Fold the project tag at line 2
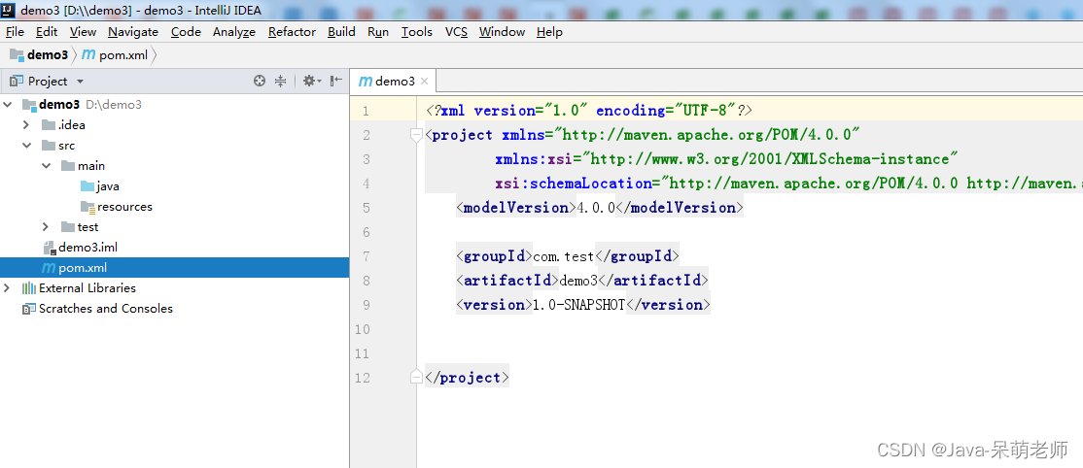This screenshot has height=468, width=1083. pyautogui.click(x=416, y=135)
